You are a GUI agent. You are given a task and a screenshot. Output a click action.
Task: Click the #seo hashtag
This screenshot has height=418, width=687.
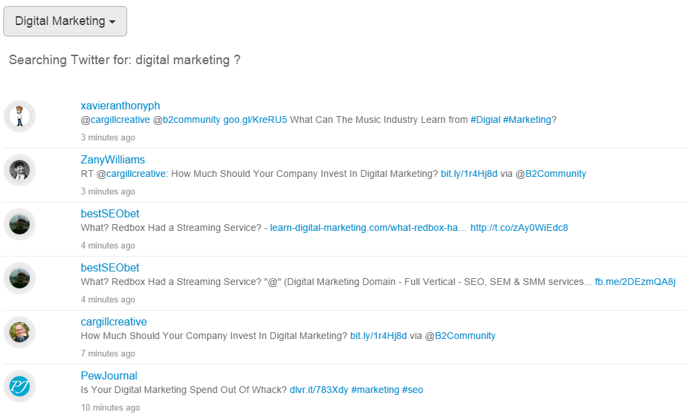coord(412,390)
